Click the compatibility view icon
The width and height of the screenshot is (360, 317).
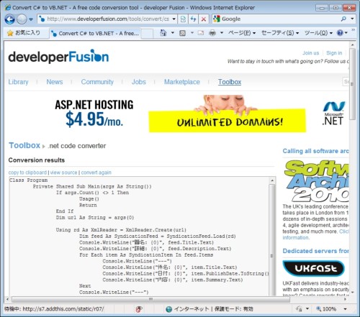tap(183, 19)
